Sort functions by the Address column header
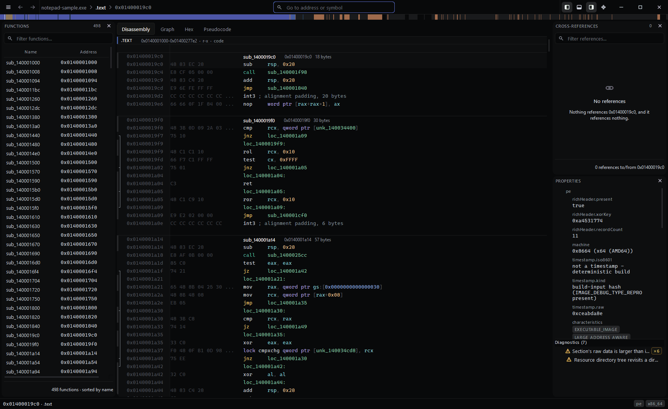668x409 pixels. 88,52
